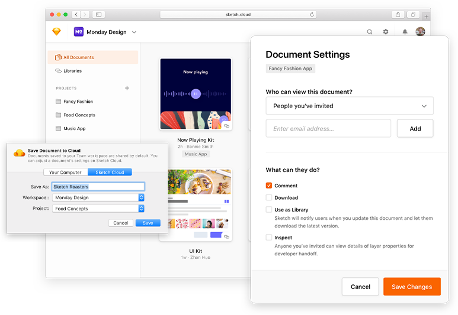This screenshot has height=315, width=458.
Task: Open the user profile avatar
Action: click(420, 32)
